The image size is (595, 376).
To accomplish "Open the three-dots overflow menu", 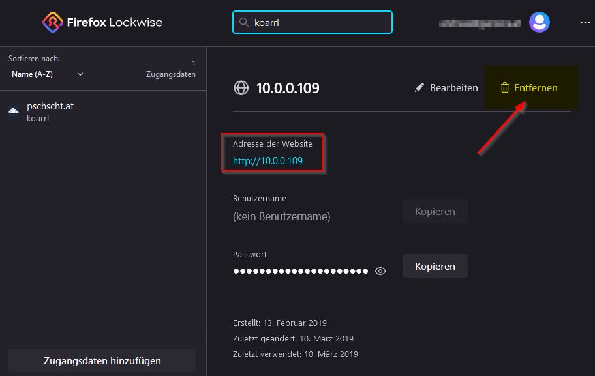I will 585,22.
